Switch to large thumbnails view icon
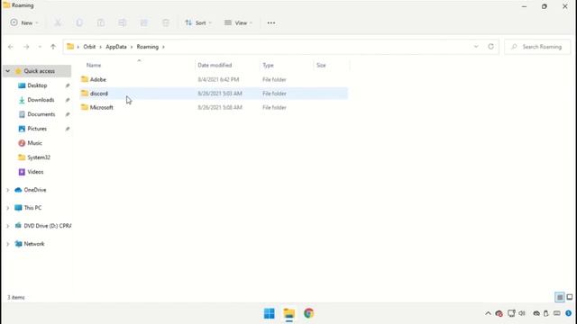This screenshot has width=577, height=324. (569, 297)
